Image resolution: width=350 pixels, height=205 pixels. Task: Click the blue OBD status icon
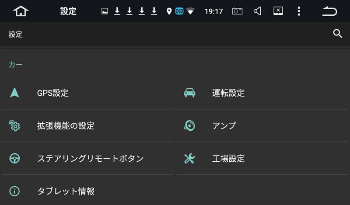click(x=179, y=11)
